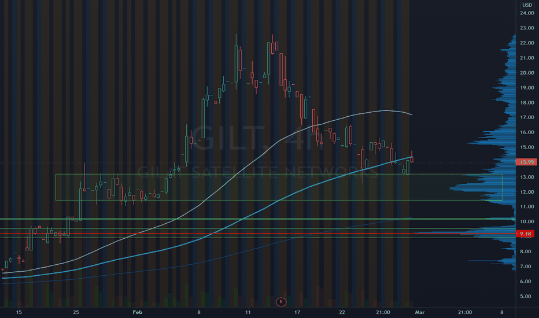
Task: Click the 20.00 price axis label
Action: click(527, 72)
